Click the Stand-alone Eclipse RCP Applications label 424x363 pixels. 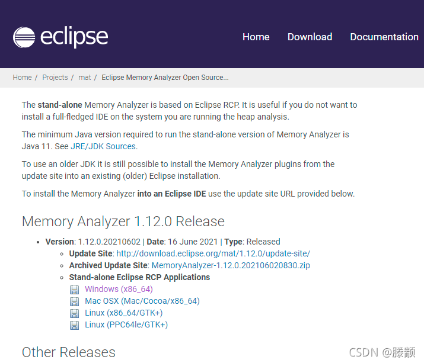(139, 277)
